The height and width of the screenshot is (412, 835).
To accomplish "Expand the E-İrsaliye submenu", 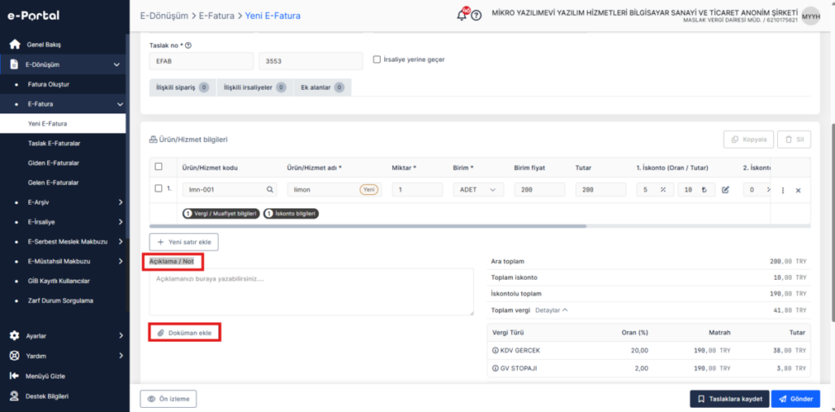I will click(121, 222).
